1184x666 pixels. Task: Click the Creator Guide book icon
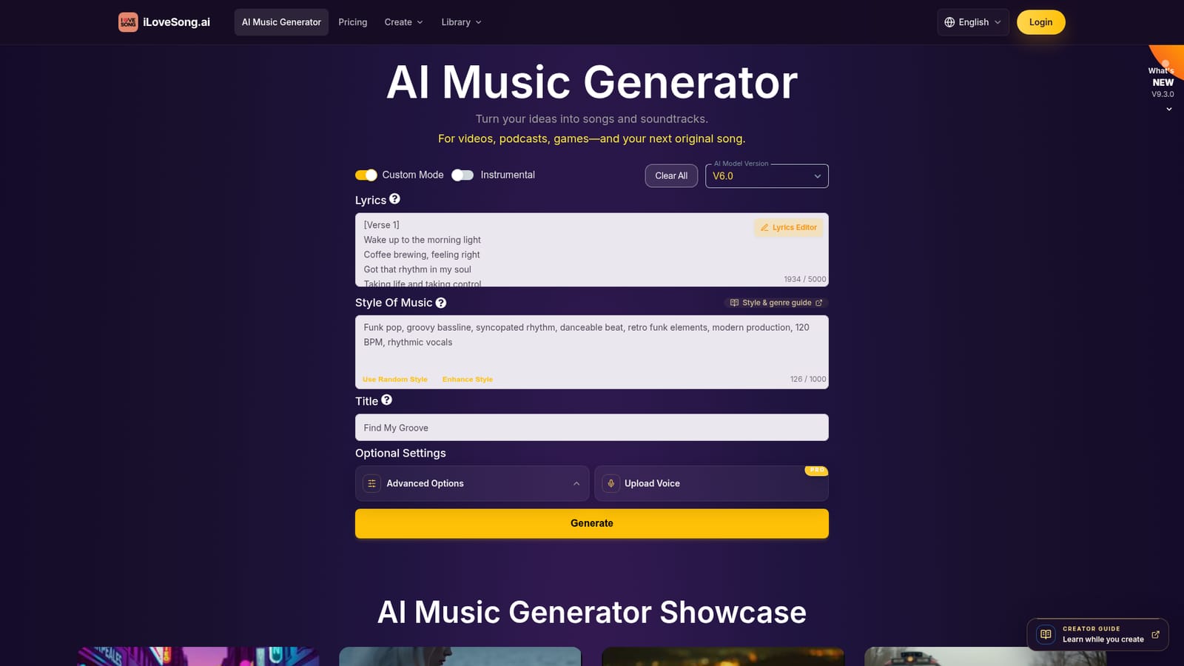click(x=1046, y=634)
